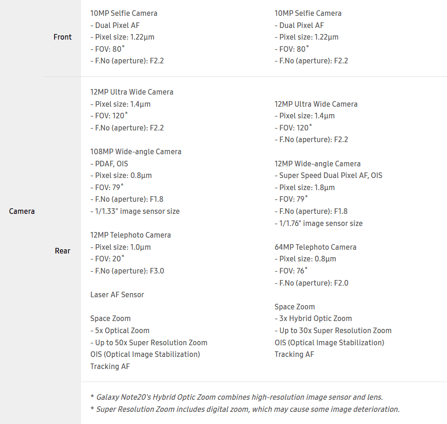The width and height of the screenshot is (447, 424).
Task: Click the Laser AF Sensor text
Action: [x=117, y=294]
